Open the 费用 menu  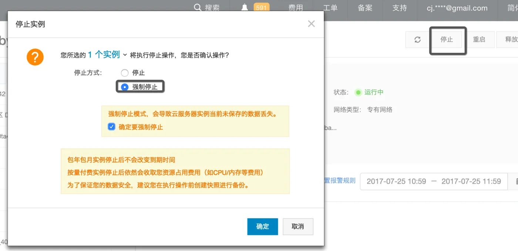coord(296,8)
